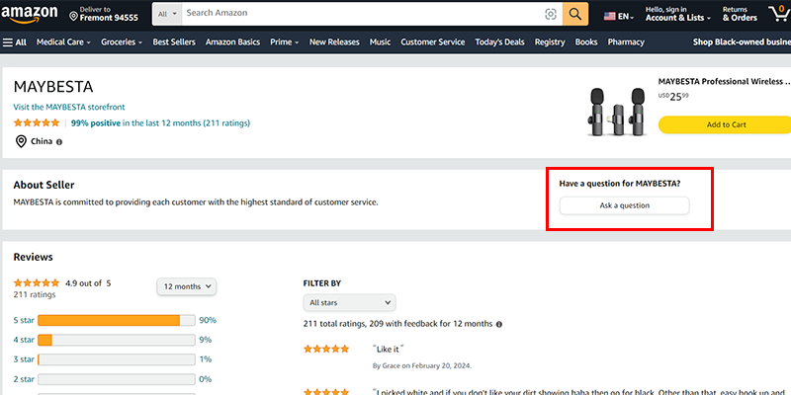Image resolution: width=791 pixels, height=395 pixels.
Task: Click the 9% percentage link
Action: (206, 340)
